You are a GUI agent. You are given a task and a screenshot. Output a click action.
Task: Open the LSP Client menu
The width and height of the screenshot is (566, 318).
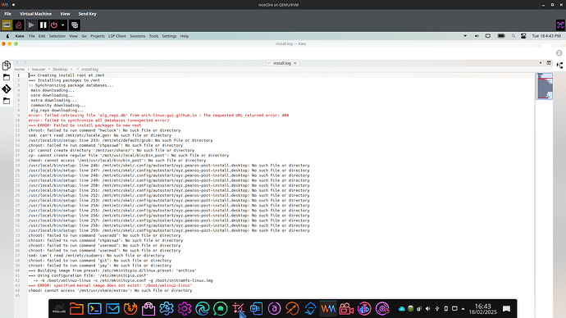click(117, 36)
